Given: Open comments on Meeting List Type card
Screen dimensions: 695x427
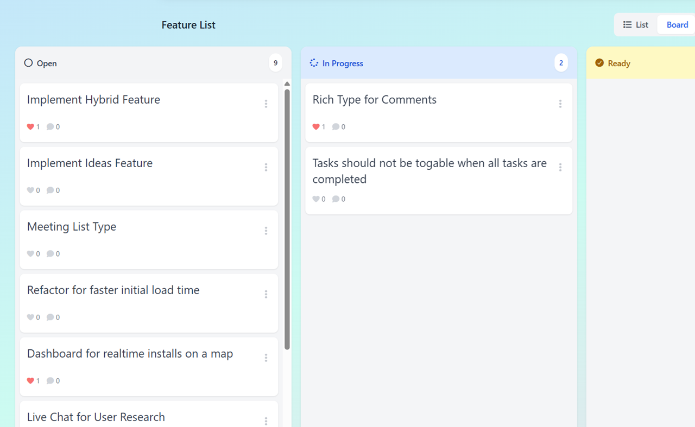Looking at the screenshot, I should (x=50, y=254).
